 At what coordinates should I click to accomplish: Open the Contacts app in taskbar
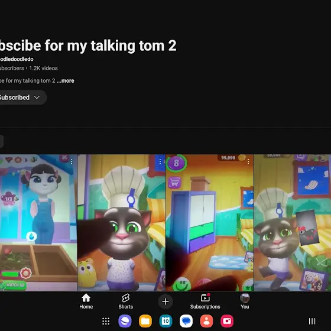coord(206,321)
